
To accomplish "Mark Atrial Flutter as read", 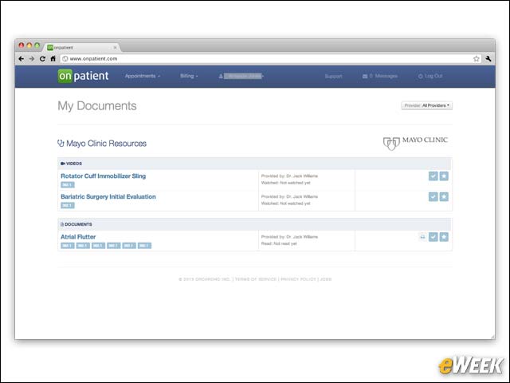I will (433, 237).
